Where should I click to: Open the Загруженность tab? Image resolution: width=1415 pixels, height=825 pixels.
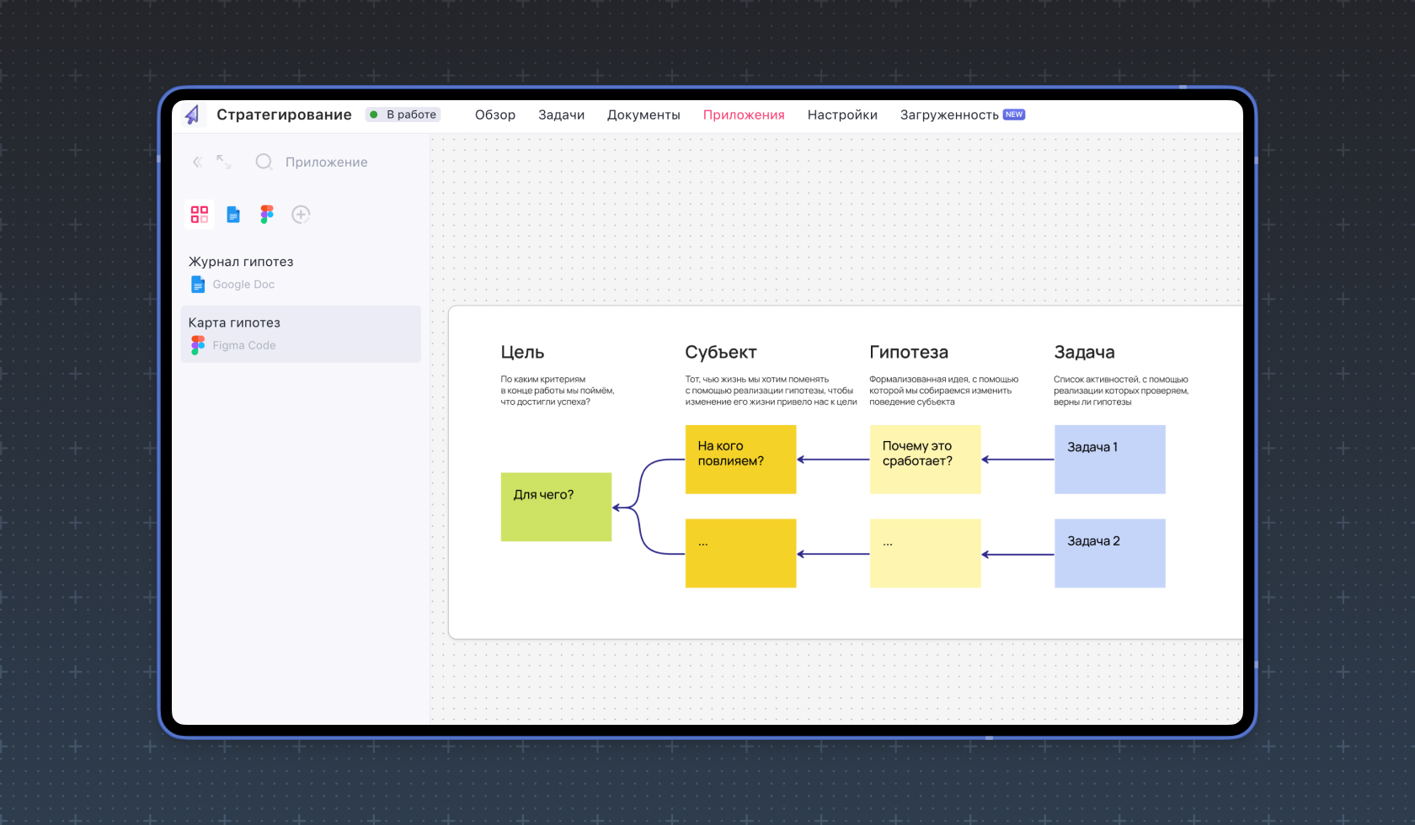(x=949, y=114)
